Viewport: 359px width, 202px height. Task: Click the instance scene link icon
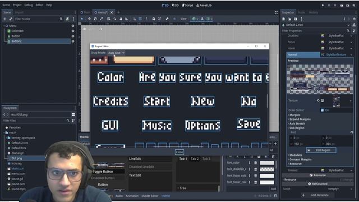pos(11,19)
